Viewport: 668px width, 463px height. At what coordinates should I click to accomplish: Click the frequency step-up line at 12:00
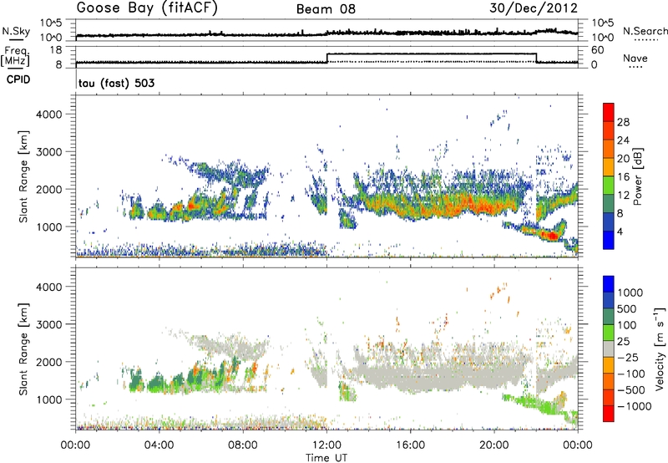pos(326,58)
